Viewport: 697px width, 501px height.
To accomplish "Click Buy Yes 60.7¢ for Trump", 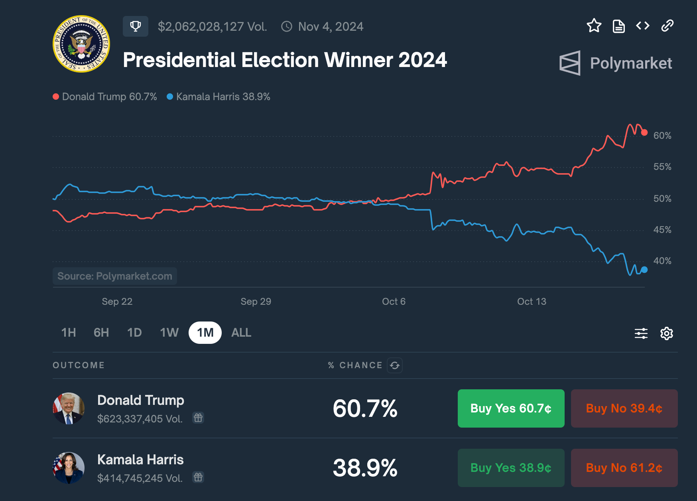I will click(511, 408).
